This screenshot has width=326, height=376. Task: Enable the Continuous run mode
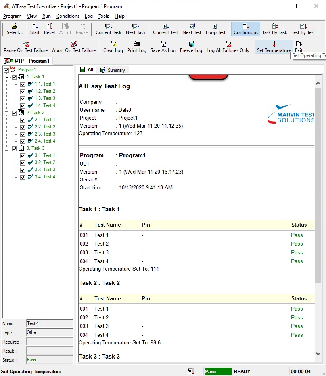click(x=245, y=29)
